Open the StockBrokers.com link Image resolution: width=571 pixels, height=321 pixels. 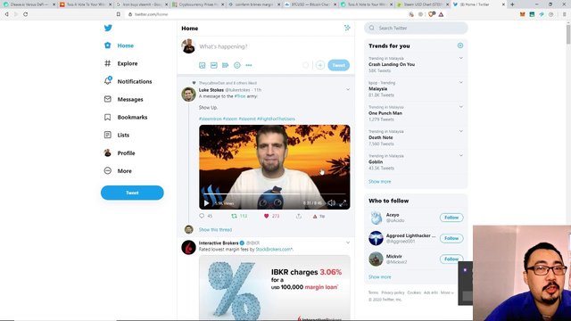point(274,250)
